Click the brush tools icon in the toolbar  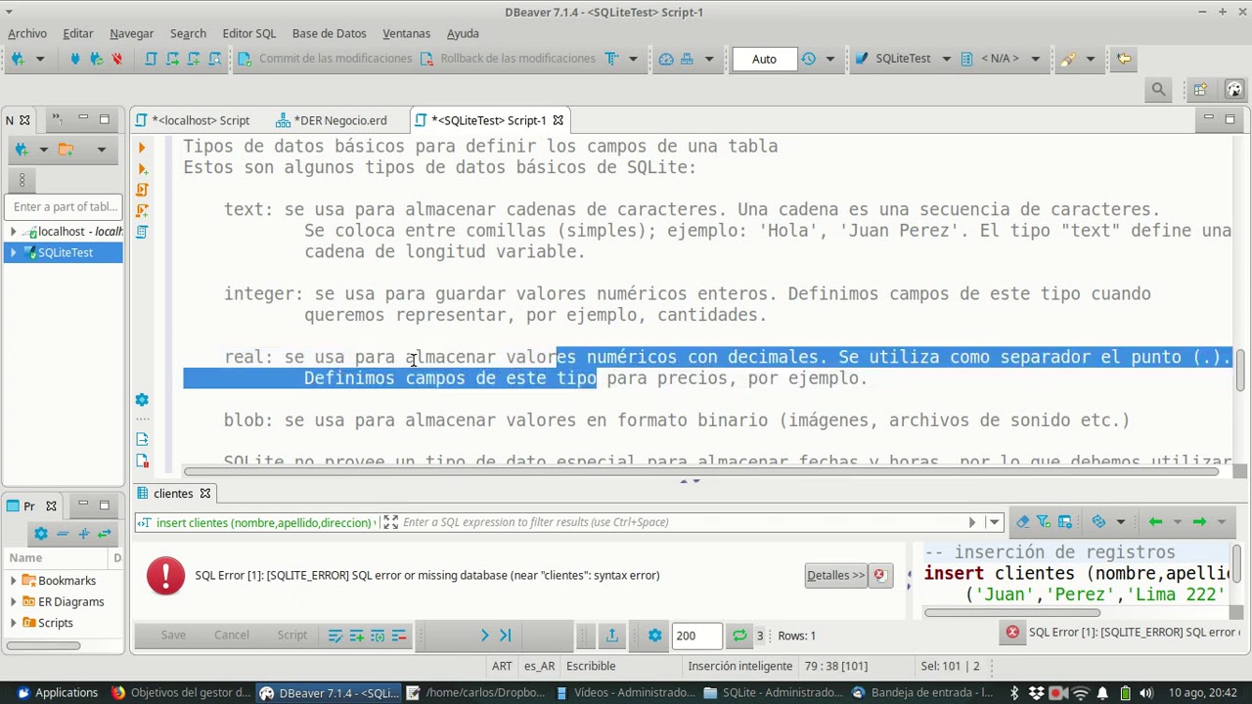coord(1067,59)
